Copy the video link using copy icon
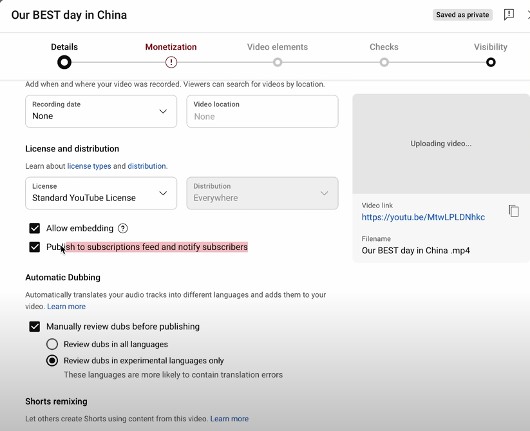Viewport: 530px width, 431px height. coord(513,211)
